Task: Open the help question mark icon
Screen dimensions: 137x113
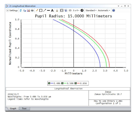Action: point(114,10)
